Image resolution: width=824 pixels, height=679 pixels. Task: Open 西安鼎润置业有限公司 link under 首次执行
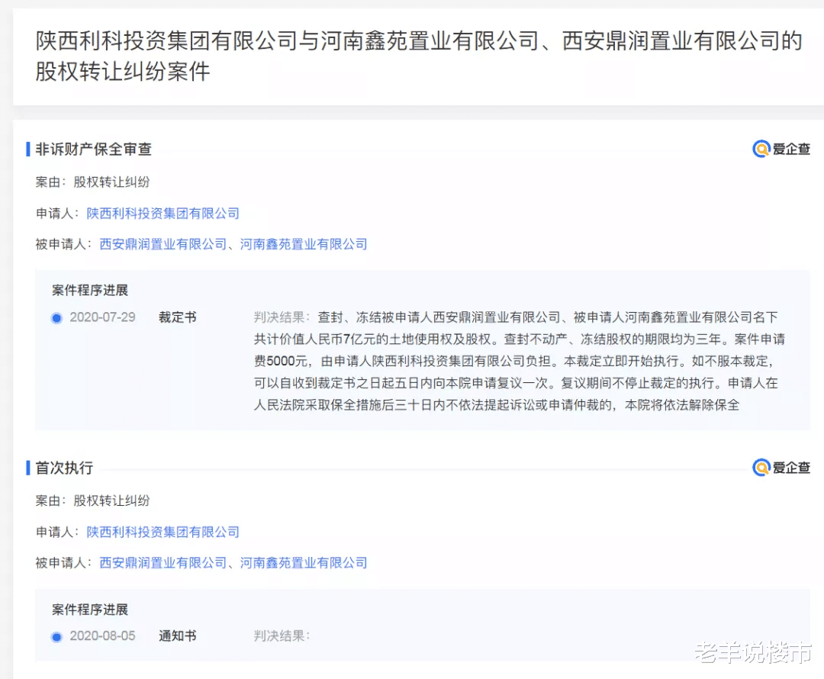click(x=163, y=563)
